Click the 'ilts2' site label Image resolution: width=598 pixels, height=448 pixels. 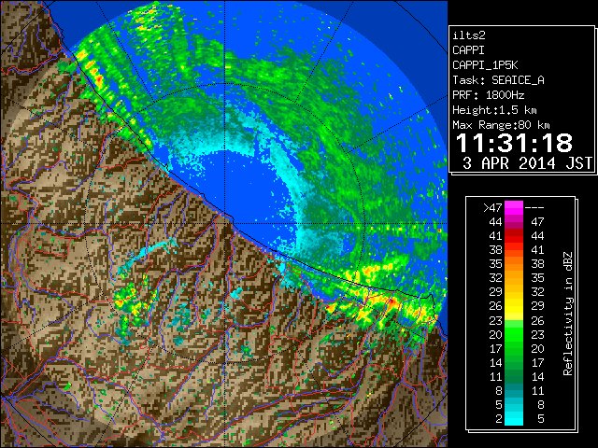click(x=469, y=35)
